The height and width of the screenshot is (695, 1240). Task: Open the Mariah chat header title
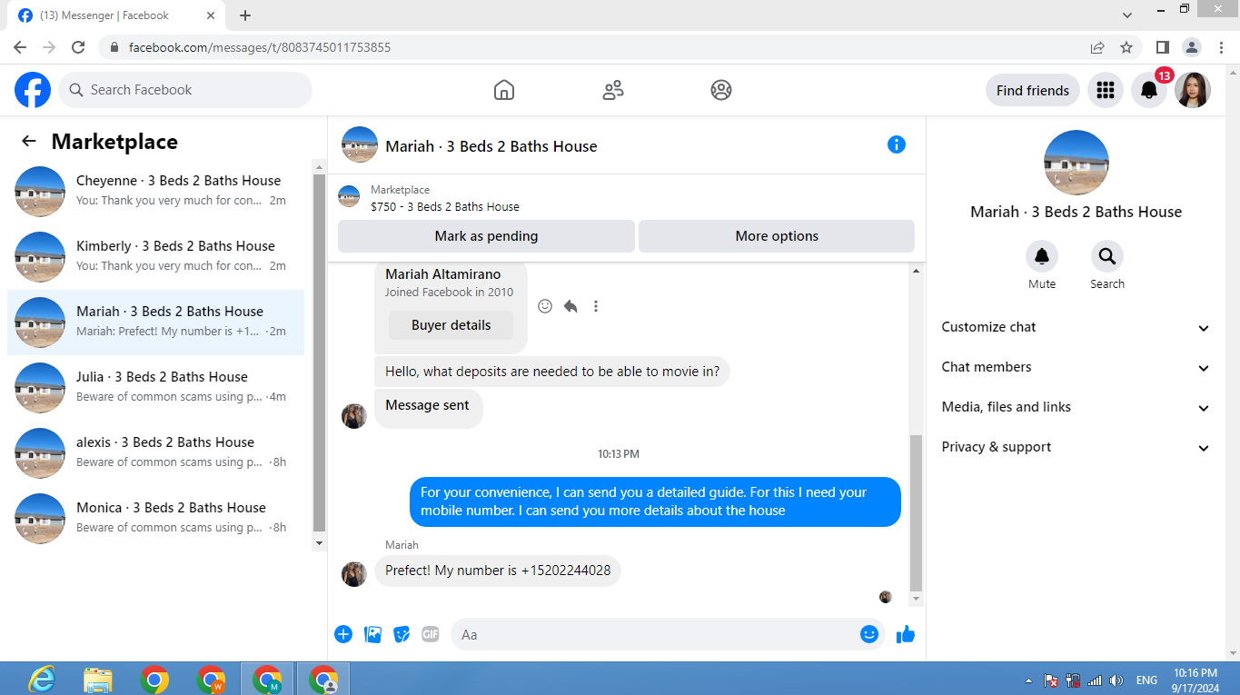click(x=491, y=146)
